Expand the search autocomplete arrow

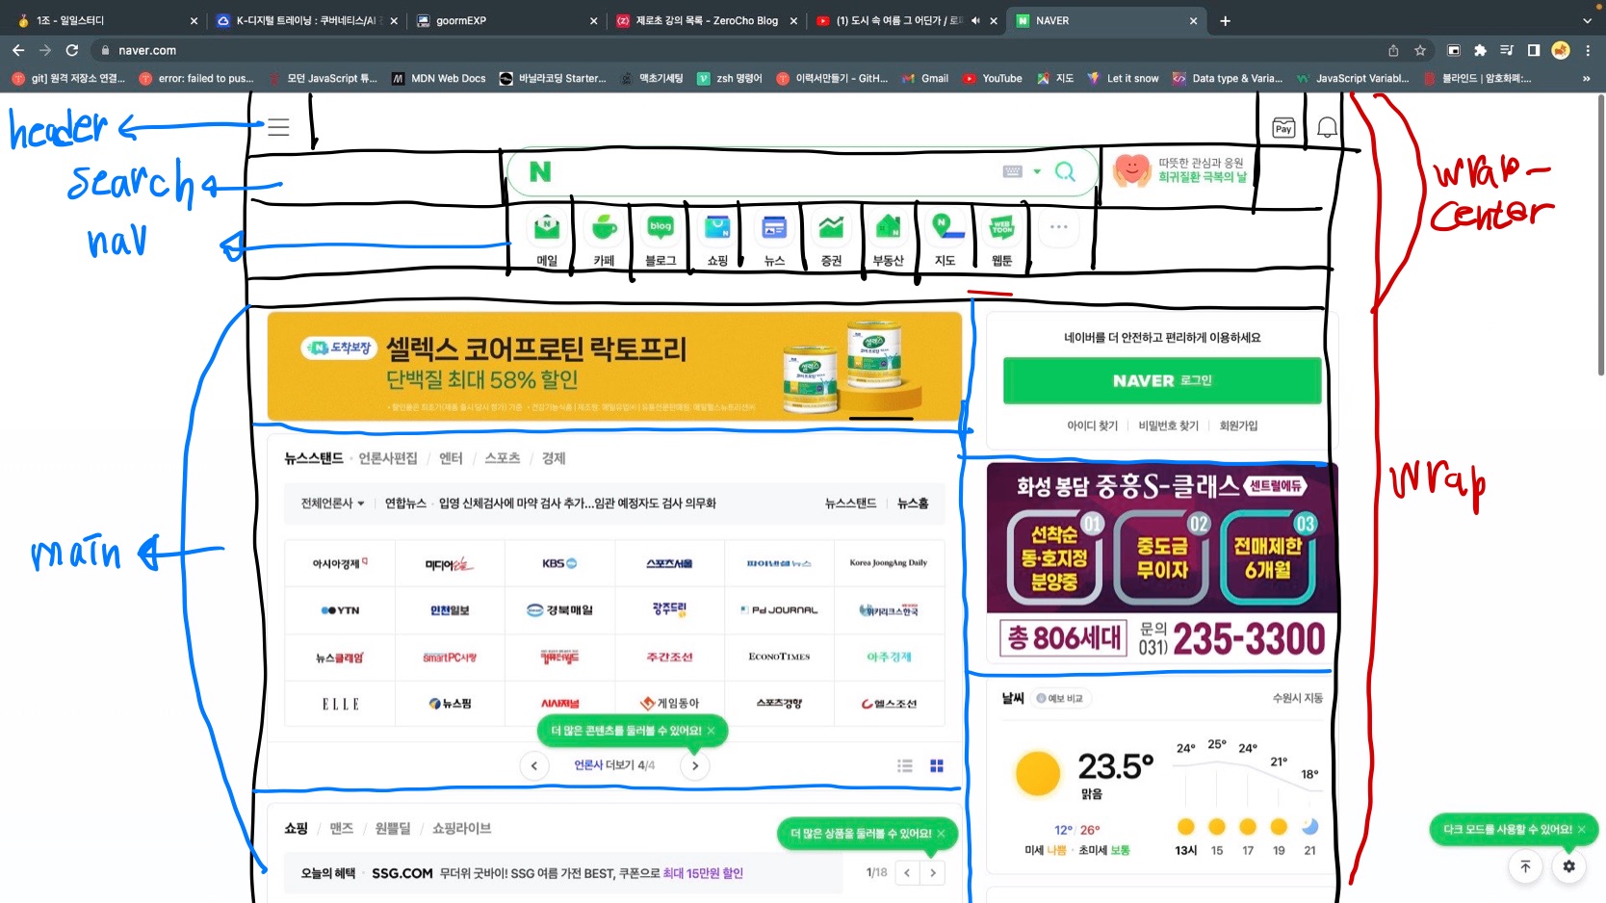tap(1037, 171)
